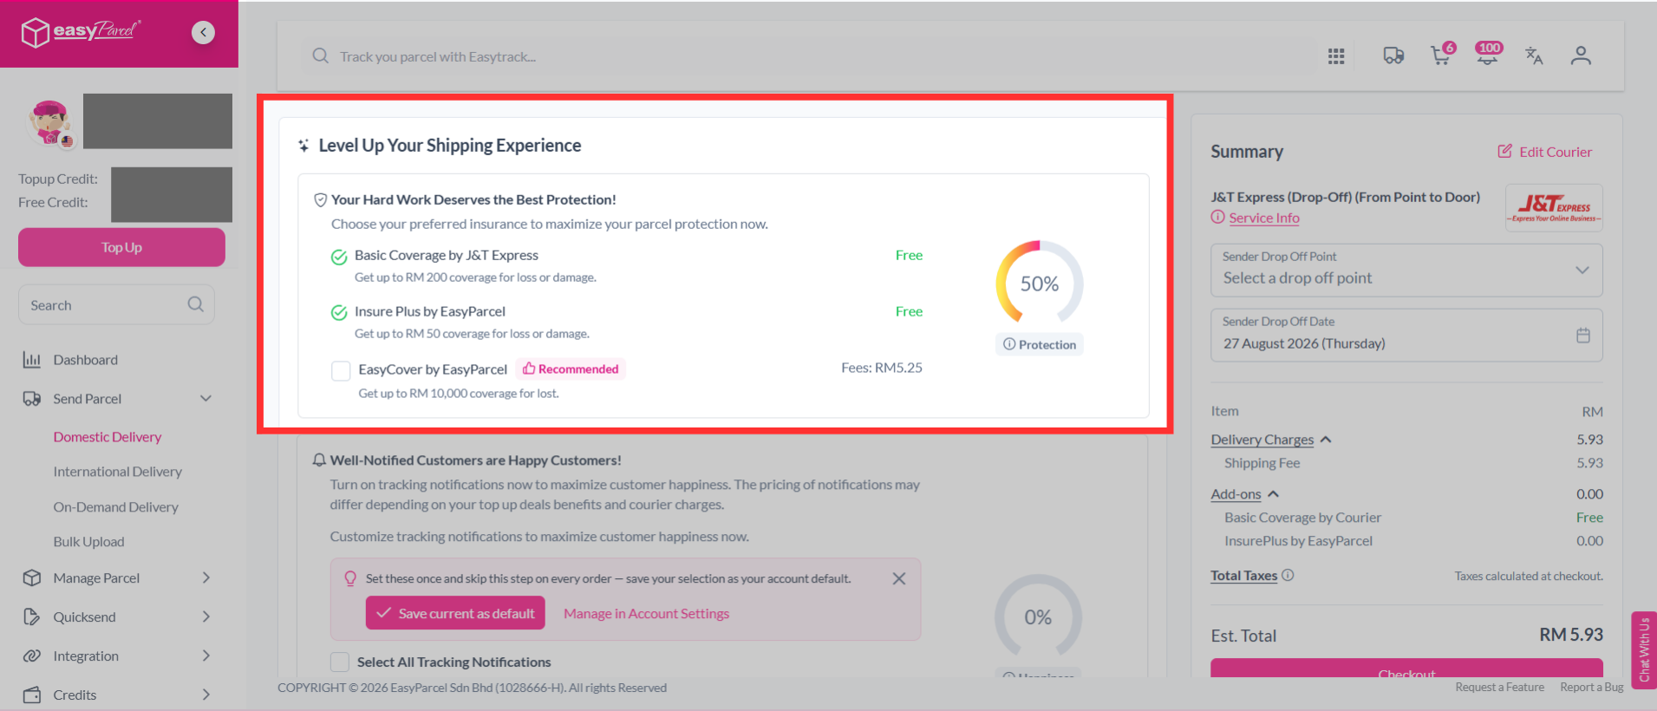Open Request a Feature link
The width and height of the screenshot is (1657, 711).
(1500, 688)
